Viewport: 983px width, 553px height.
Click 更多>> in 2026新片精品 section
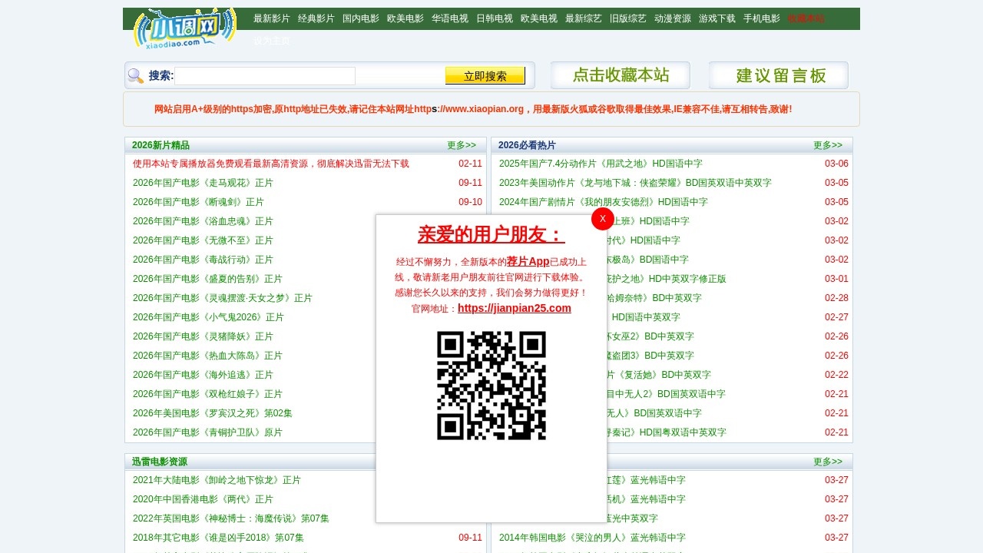coord(462,145)
